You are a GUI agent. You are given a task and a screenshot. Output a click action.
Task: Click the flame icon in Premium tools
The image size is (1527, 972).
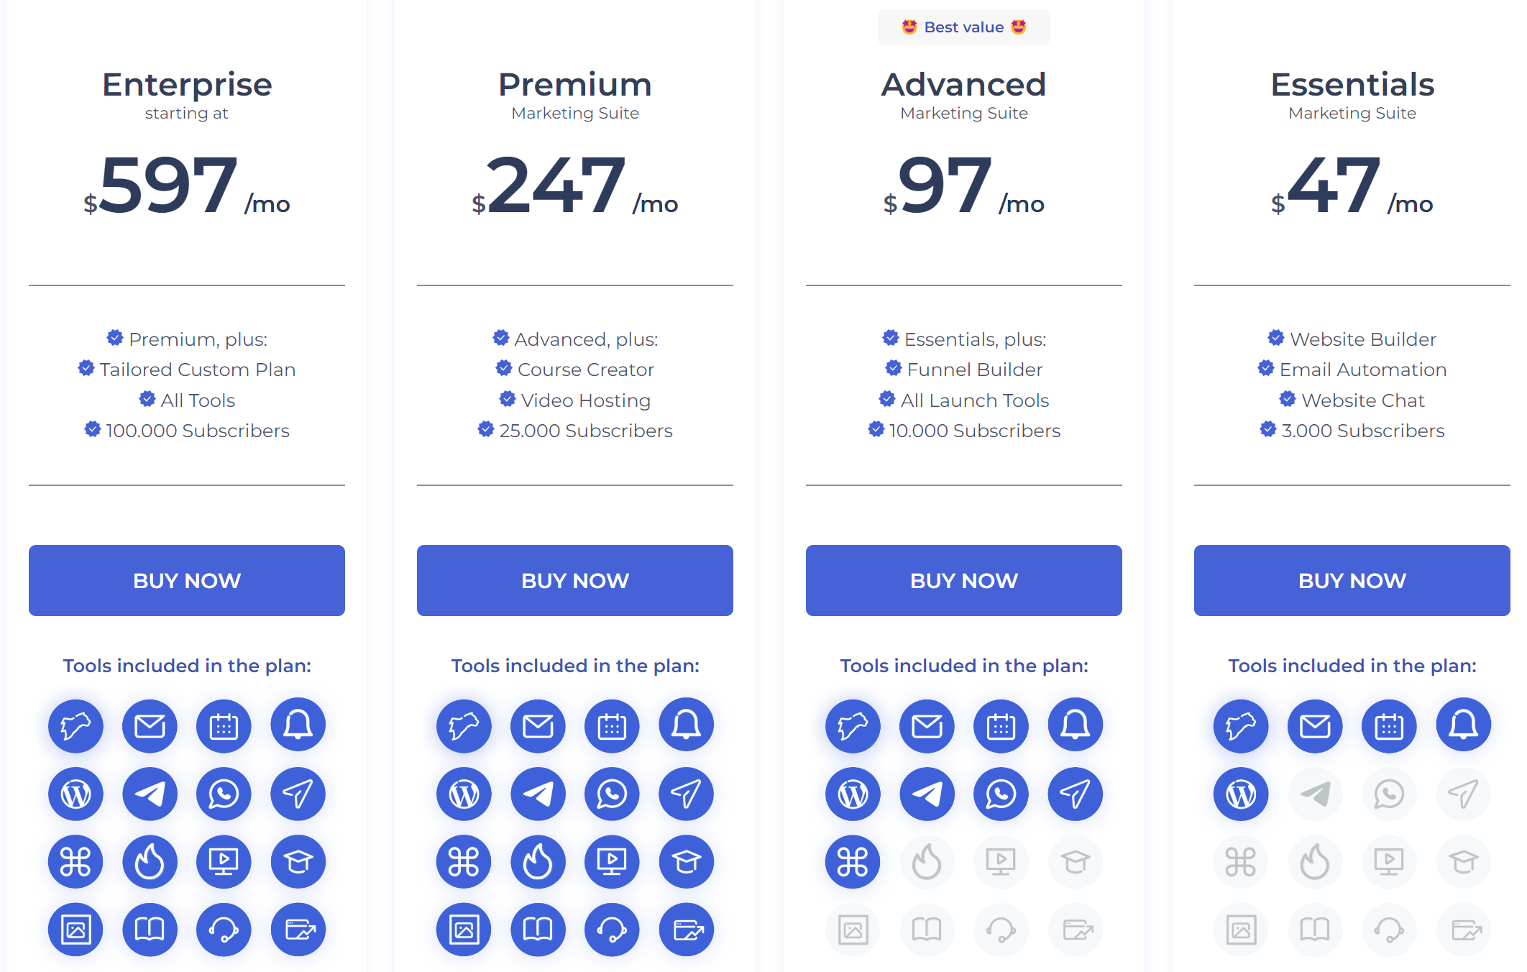[x=538, y=861]
